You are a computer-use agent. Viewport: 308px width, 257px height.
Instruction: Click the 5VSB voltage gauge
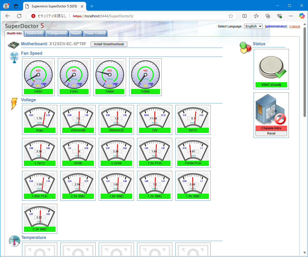click(x=78, y=150)
